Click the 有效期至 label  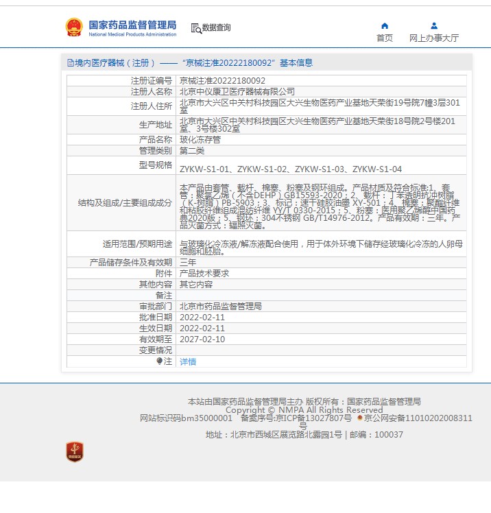[156, 339]
